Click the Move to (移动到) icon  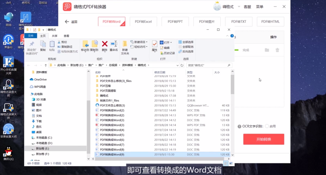(x=85, y=44)
